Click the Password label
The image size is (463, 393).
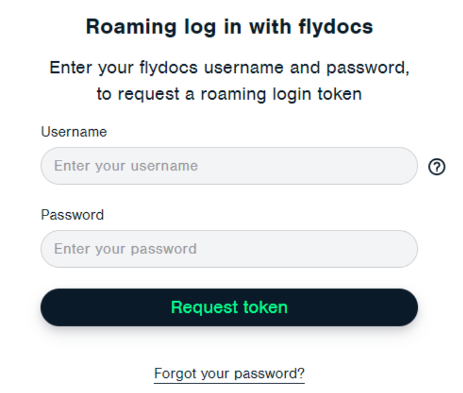point(72,215)
